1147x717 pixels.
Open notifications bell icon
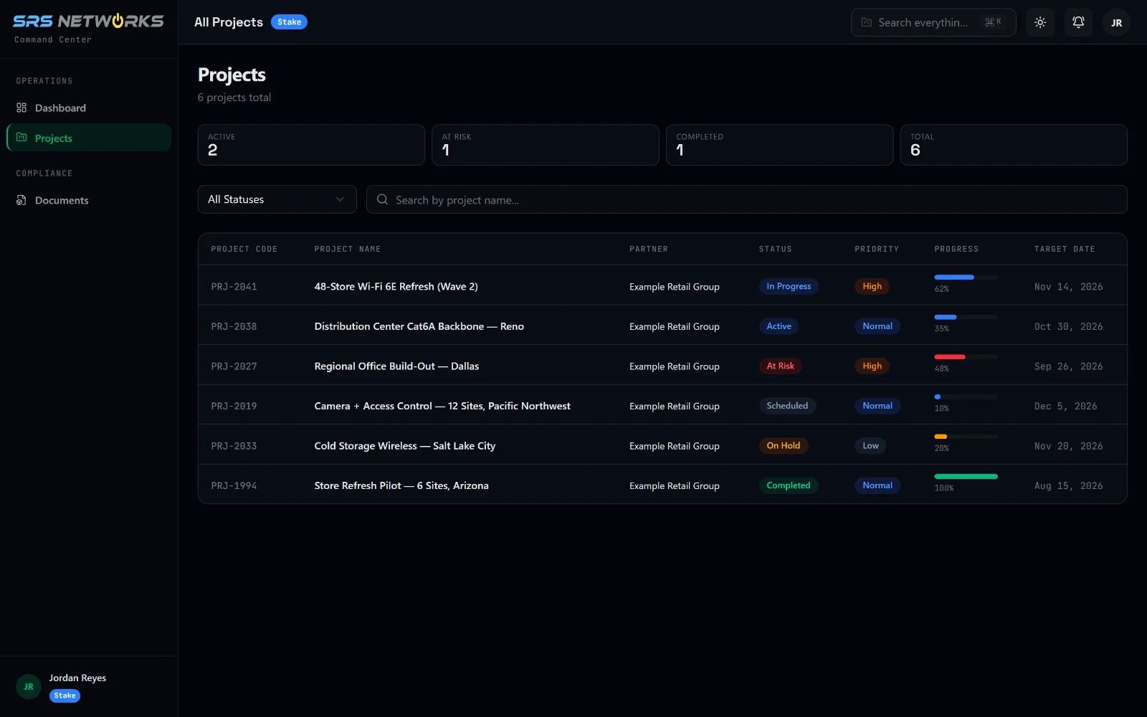(1078, 22)
